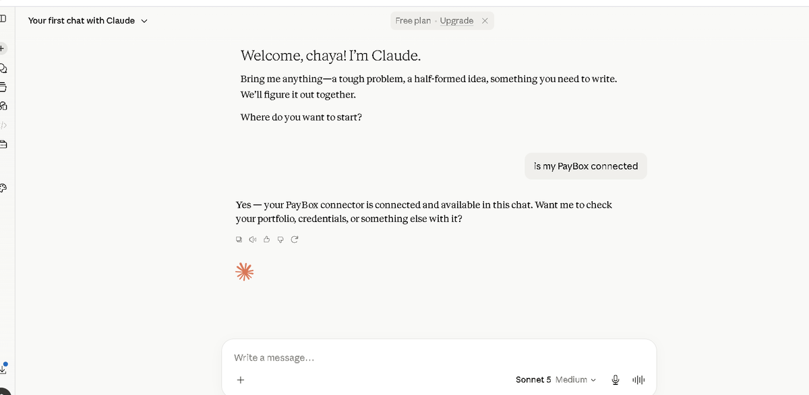
Task: Retry the response
Action: [295, 239]
